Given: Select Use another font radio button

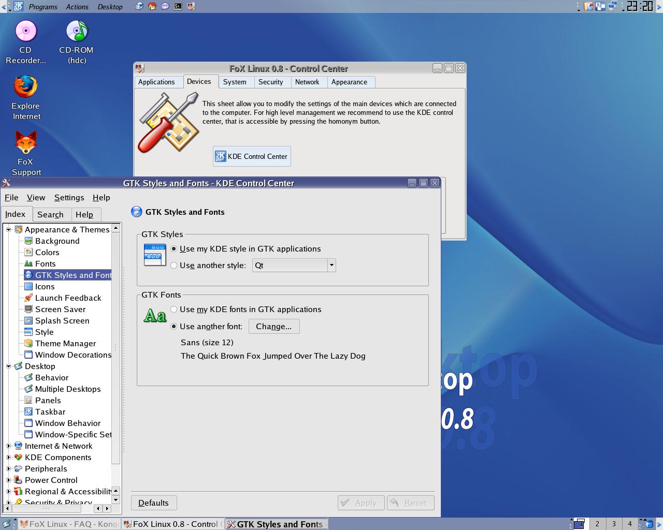Looking at the screenshot, I should pyautogui.click(x=174, y=327).
